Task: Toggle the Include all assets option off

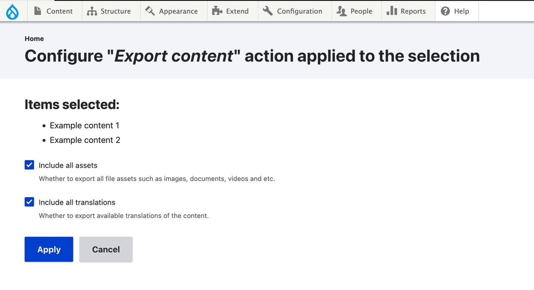Action: pos(29,165)
